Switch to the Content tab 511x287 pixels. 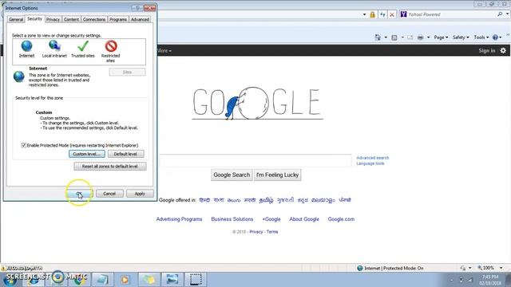pos(71,19)
